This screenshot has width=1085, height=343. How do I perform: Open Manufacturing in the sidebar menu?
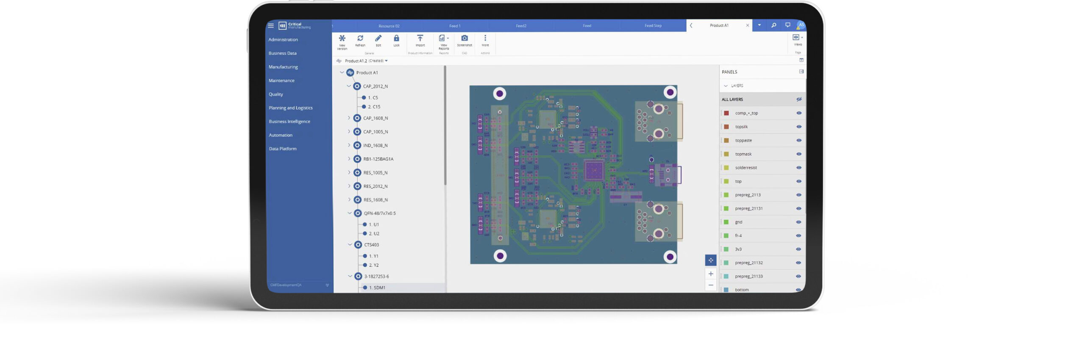283,67
